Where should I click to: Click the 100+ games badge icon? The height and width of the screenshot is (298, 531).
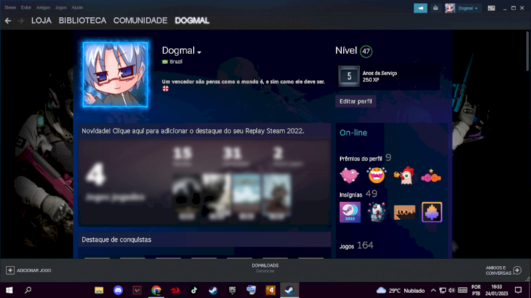(404, 212)
